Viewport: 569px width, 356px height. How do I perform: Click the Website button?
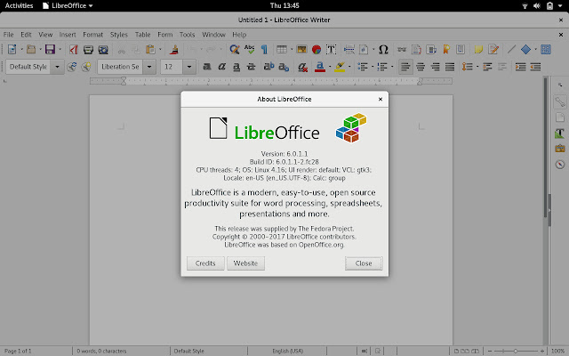pos(245,263)
